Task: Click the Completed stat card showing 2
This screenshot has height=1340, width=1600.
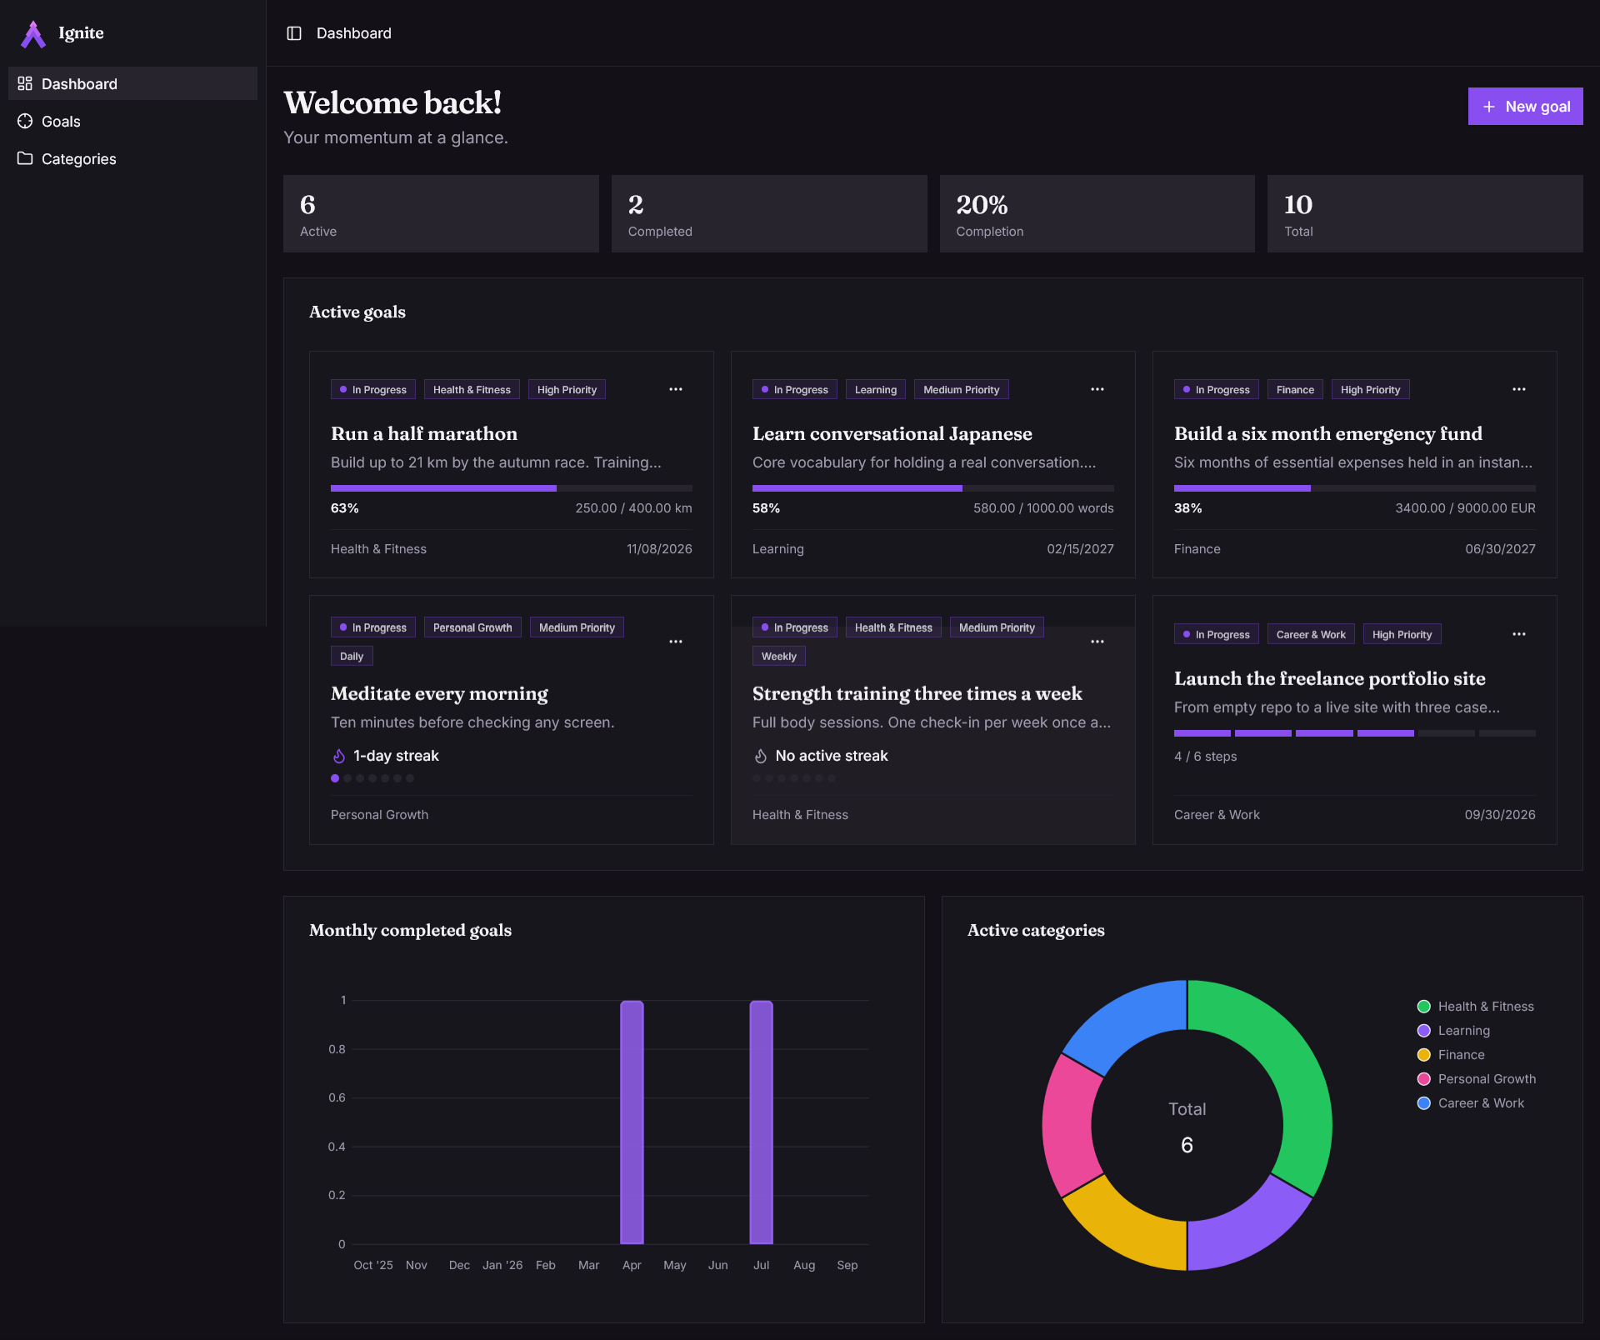Action: point(769,213)
